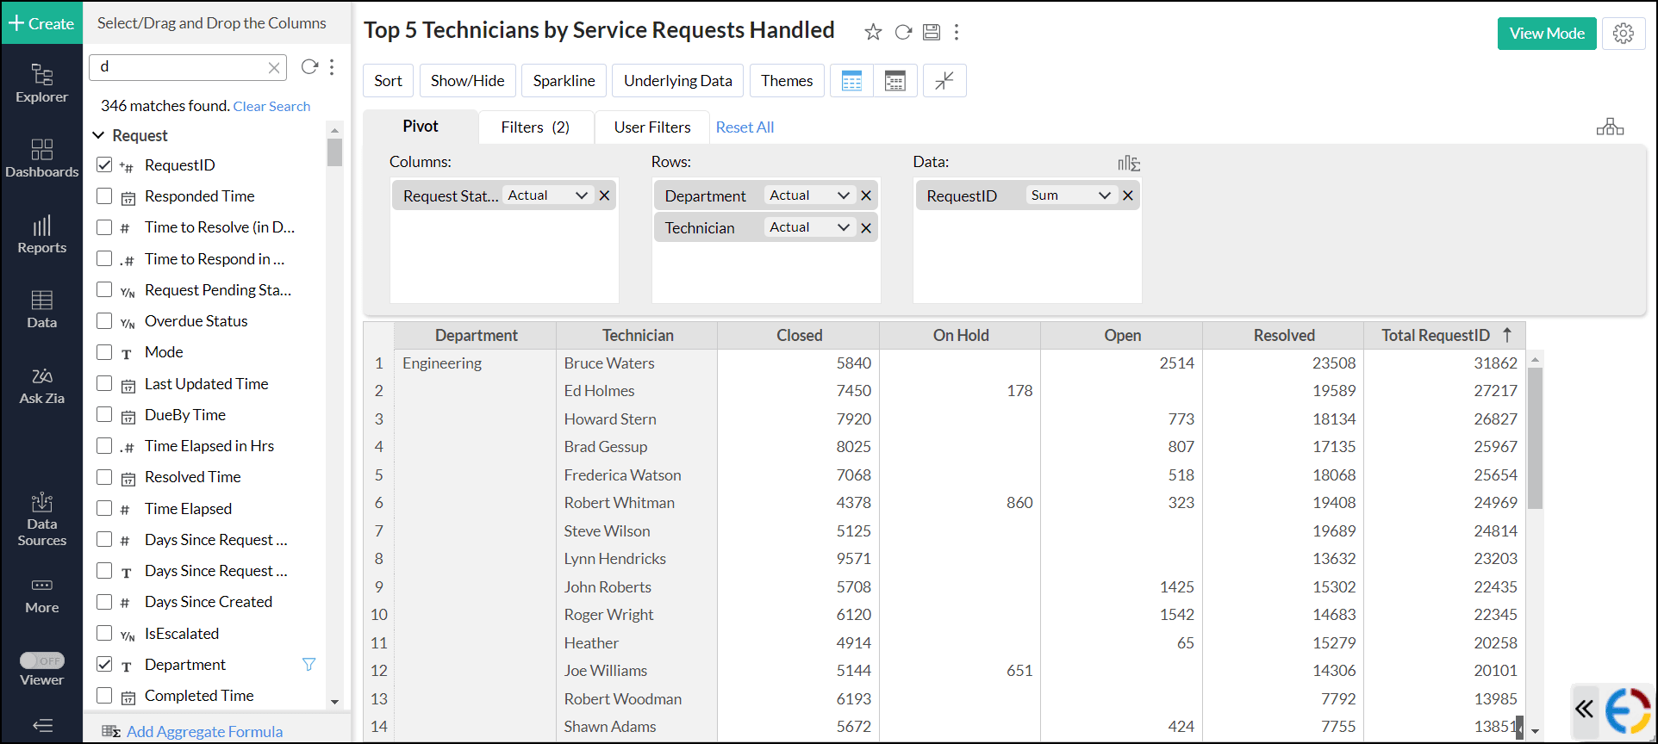Click the Data Sources sidebar icon
1658x744 pixels.
click(41, 519)
